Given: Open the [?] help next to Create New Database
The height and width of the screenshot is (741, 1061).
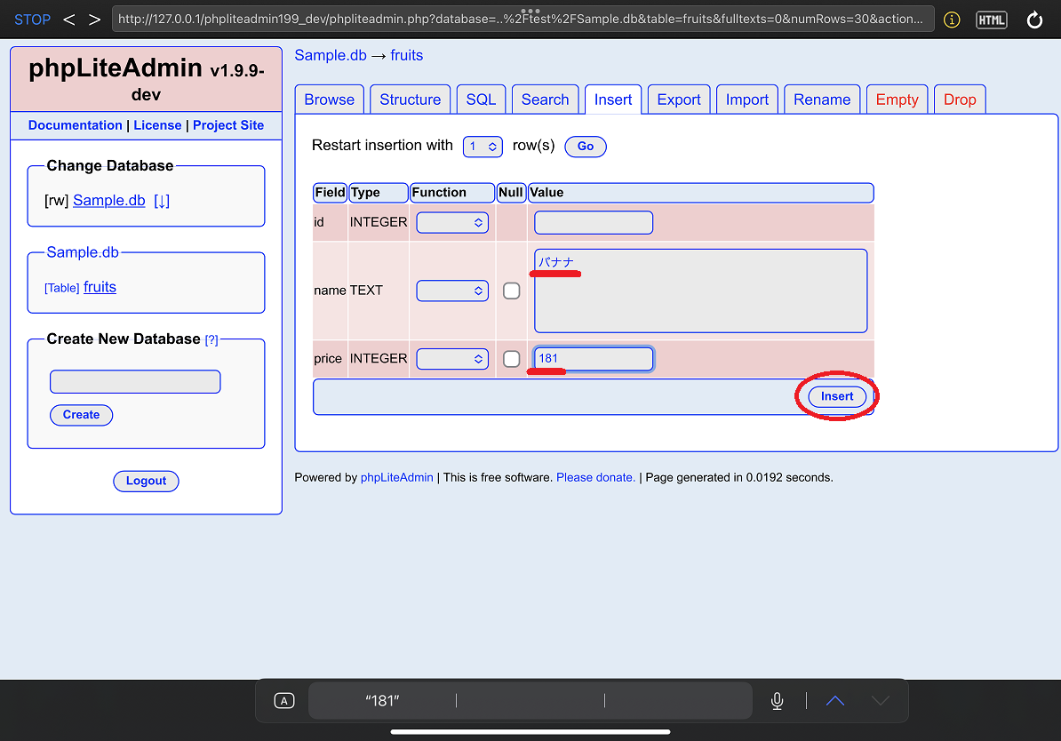Looking at the screenshot, I should pos(211,339).
